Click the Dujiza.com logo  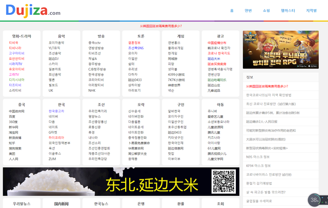point(33,10)
